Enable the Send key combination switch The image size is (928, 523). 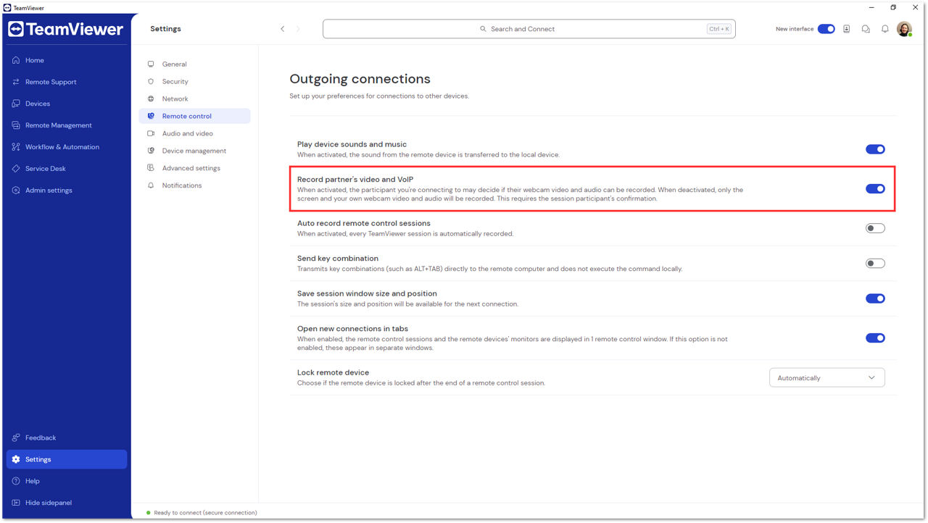(x=875, y=263)
